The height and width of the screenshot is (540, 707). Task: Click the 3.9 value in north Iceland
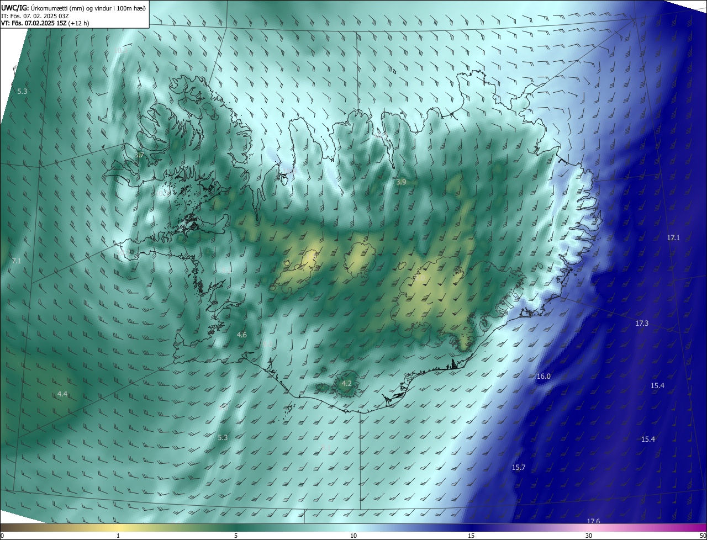click(x=402, y=182)
